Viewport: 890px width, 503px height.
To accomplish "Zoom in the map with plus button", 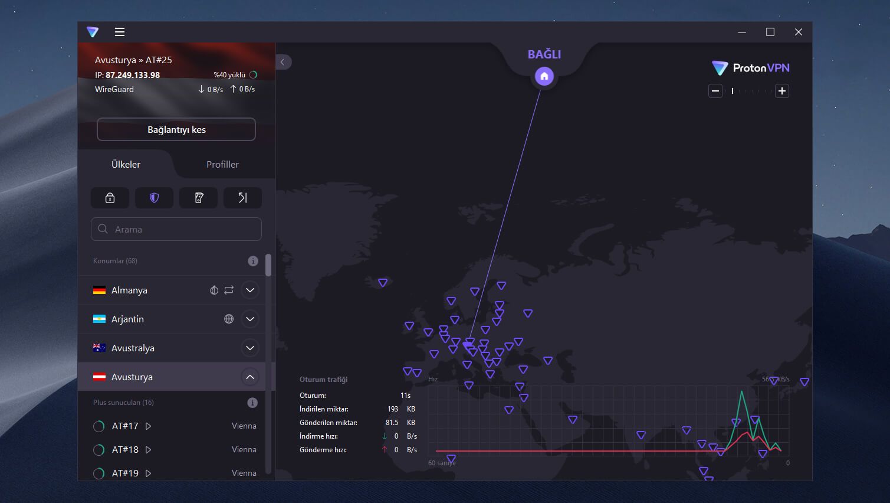I will click(x=782, y=91).
